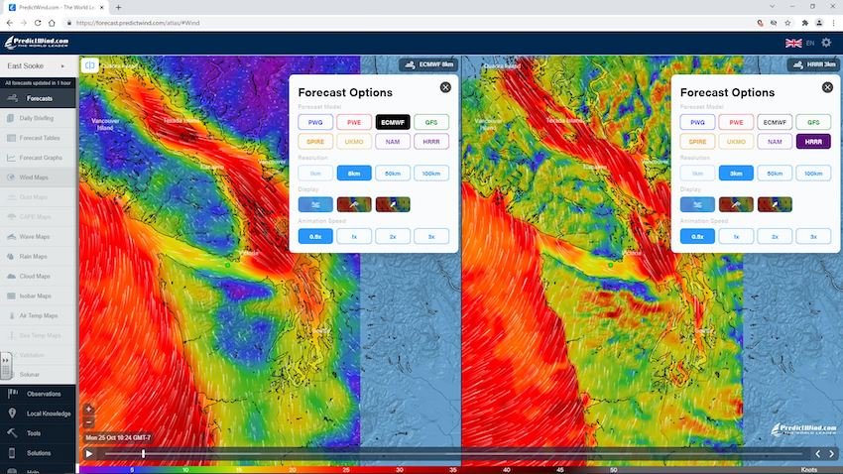Select SPIRE model in left Forecast Options
The image size is (843, 474).
(x=315, y=142)
